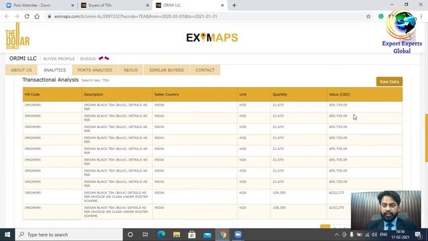Open volume control in system tray
The width and height of the screenshot is (428, 241).
click(x=374, y=235)
